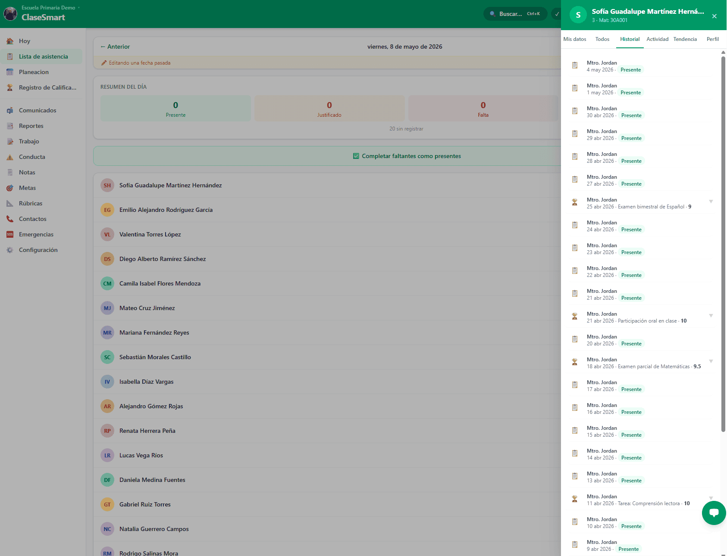This screenshot has height=556, width=727.
Task: Open the Emergencias SOS icon
Action: pos(10,234)
